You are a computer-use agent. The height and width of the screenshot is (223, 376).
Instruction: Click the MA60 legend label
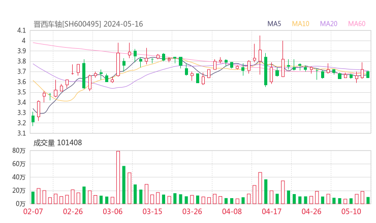pyautogui.click(x=357, y=24)
